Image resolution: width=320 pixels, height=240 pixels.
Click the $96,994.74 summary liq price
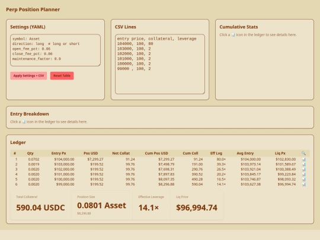tap(197, 207)
